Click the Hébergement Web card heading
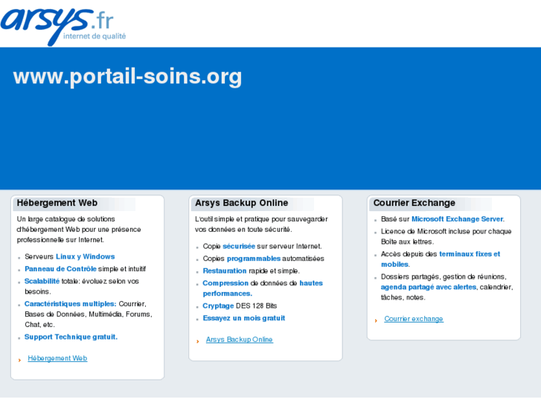 [x=57, y=203]
